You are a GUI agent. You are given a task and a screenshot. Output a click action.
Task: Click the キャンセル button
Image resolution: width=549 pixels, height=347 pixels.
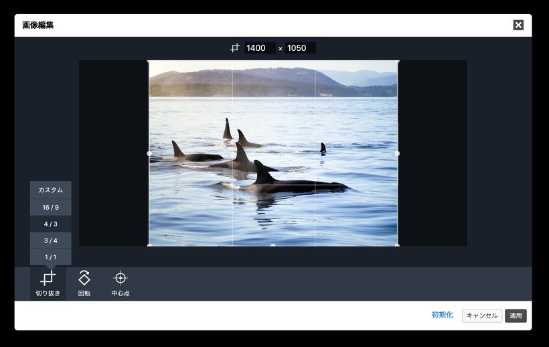click(482, 316)
